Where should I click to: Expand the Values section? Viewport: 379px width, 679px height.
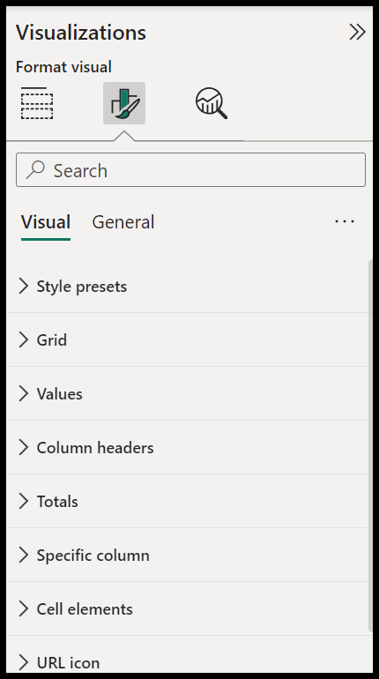(189, 393)
